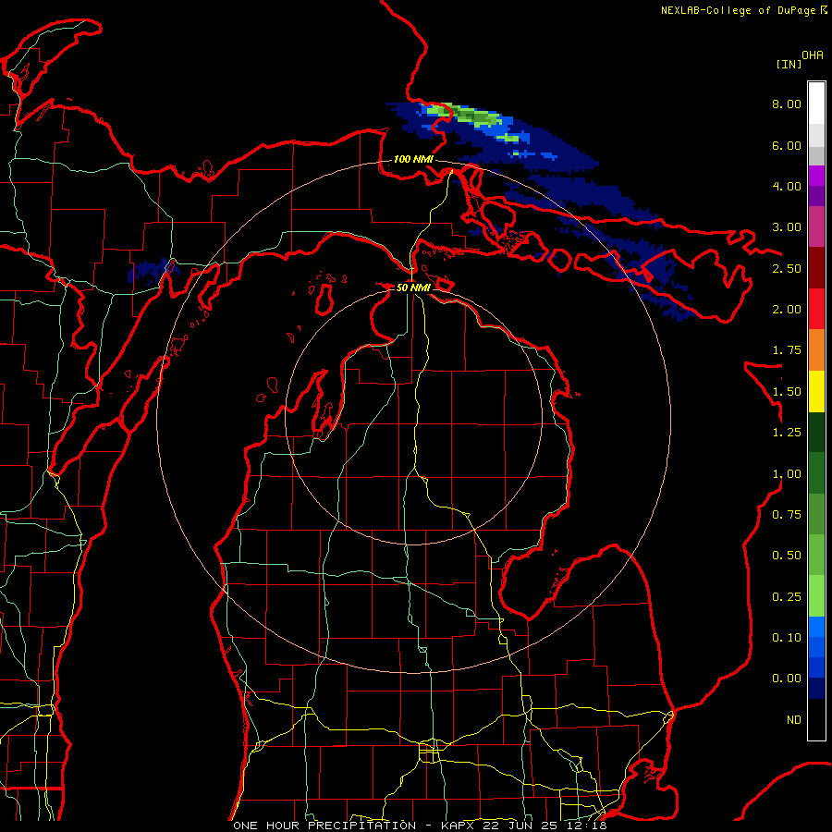Click the orange 1.75 inch color swatch
The image size is (832, 832).
pyautogui.click(x=816, y=349)
